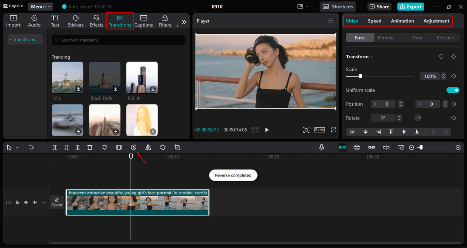Open the Text tools tab
The image size is (467, 248).
pyautogui.click(x=55, y=21)
